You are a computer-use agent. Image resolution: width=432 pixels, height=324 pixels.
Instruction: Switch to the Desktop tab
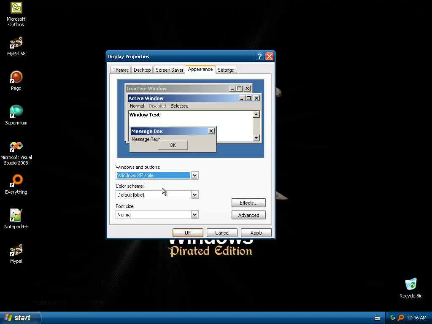tap(142, 70)
